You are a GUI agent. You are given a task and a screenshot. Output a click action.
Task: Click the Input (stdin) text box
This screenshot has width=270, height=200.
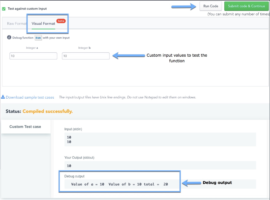pyautogui.click(x=160, y=139)
